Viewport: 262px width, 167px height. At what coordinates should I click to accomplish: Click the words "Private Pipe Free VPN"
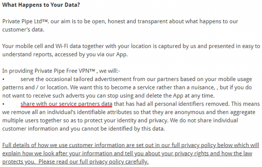coord(62,71)
